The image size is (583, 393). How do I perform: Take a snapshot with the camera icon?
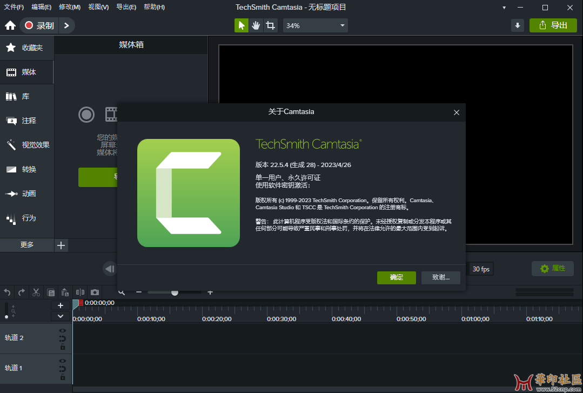pos(95,292)
